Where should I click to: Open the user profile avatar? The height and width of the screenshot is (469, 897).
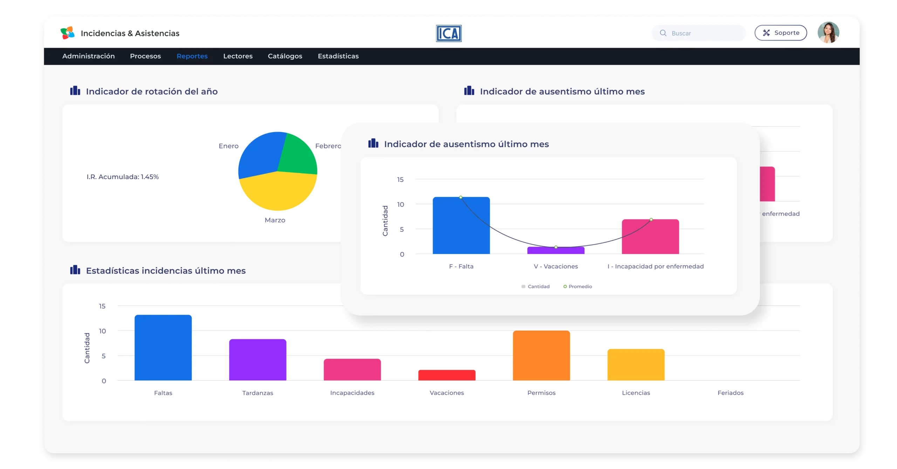[x=828, y=33]
